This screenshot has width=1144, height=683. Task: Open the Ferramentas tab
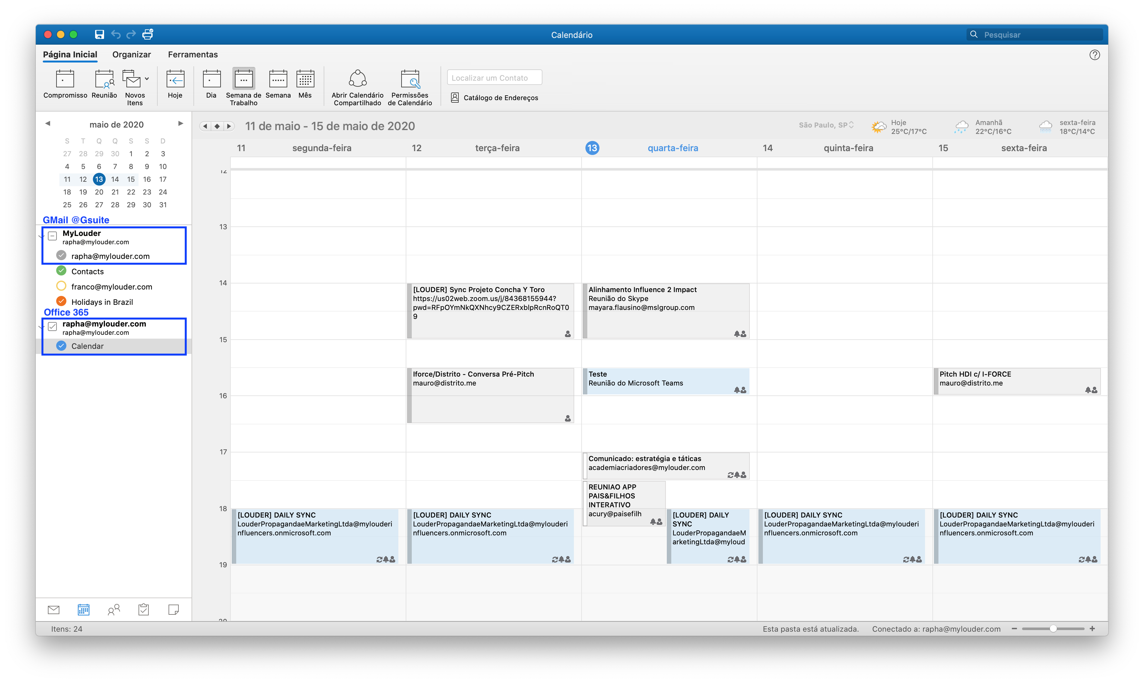(x=192, y=54)
